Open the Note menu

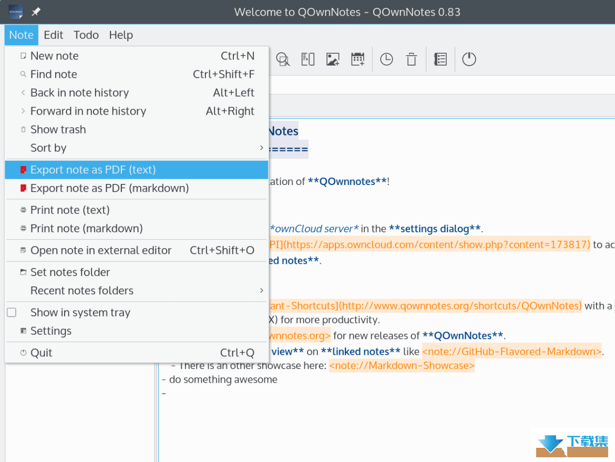click(x=21, y=35)
